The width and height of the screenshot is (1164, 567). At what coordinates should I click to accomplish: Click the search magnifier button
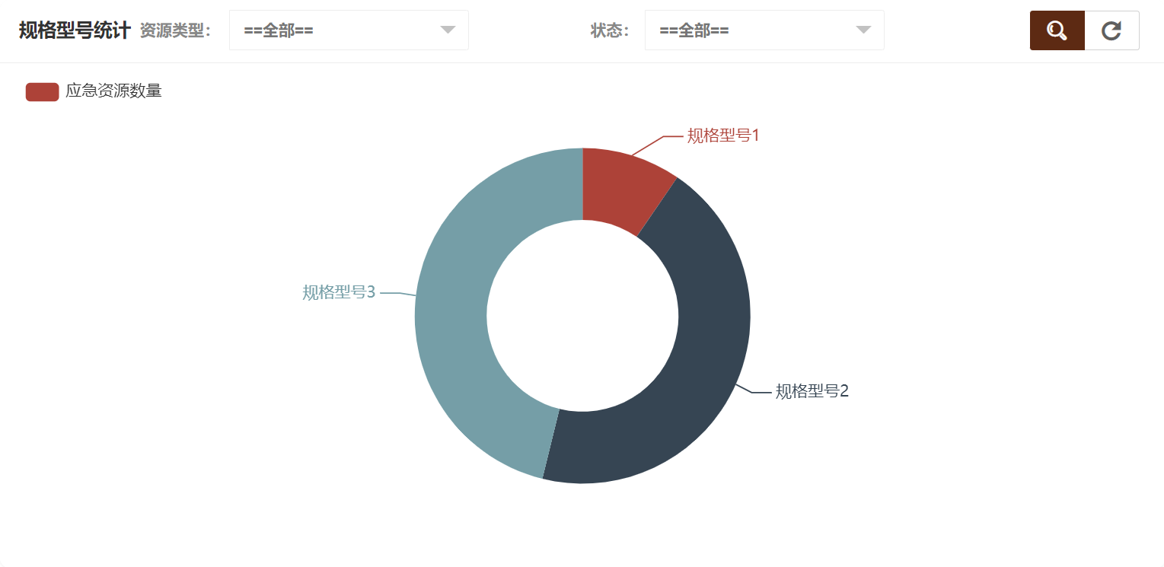tap(1057, 30)
